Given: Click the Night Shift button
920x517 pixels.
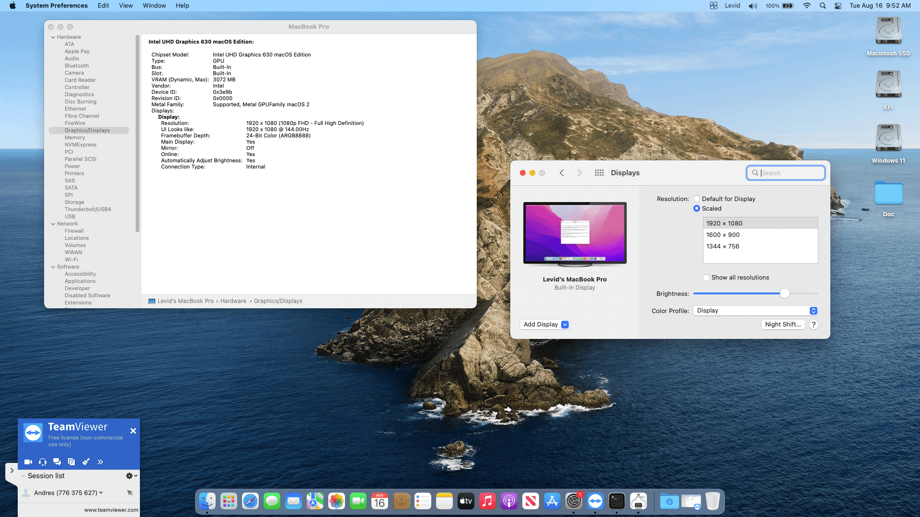Looking at the screenshot, I should 783,325.
